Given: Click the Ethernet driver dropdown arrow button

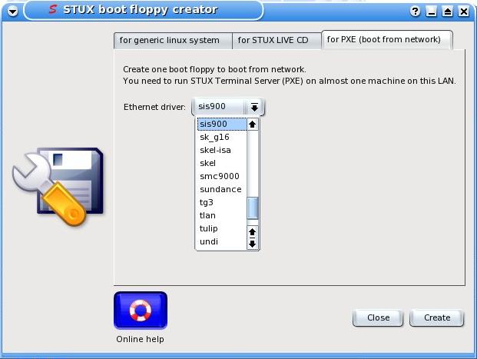Looking at the screenshot, I should pyautogui.click(x=254, y=107).
